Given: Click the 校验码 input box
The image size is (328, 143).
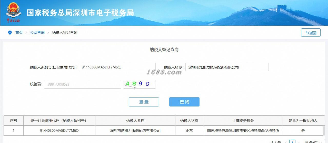Looking at the screenshot, I should (x=83, y=84).
